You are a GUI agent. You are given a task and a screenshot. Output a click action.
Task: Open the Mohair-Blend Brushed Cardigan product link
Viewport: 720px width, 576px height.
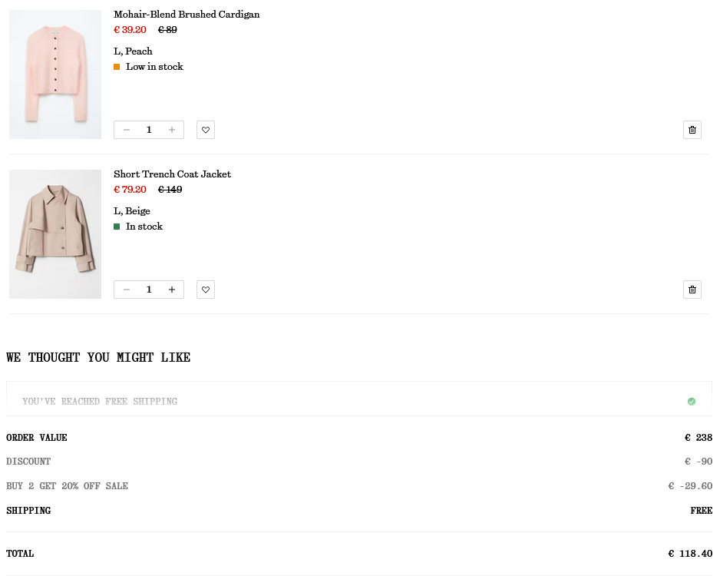187,15
